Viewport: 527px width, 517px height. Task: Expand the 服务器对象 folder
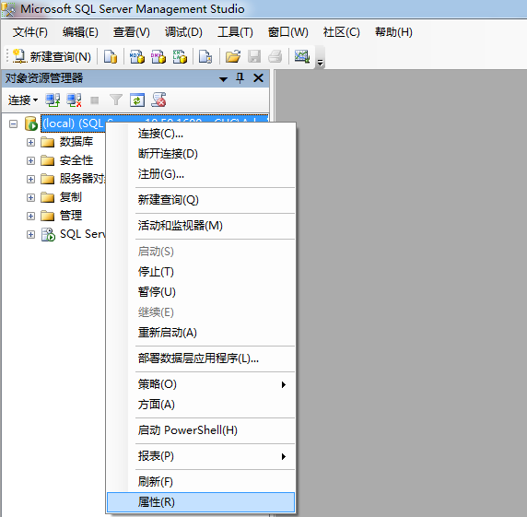(x=30, y=179)
